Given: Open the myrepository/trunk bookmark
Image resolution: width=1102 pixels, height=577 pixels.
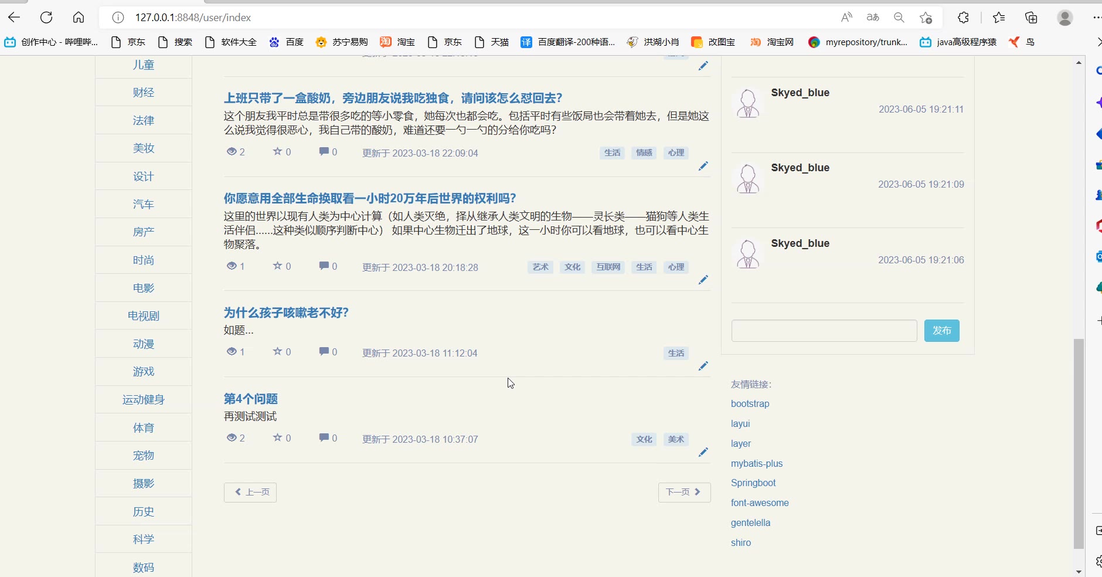Looking at the screenshot, I should (858, 42).
